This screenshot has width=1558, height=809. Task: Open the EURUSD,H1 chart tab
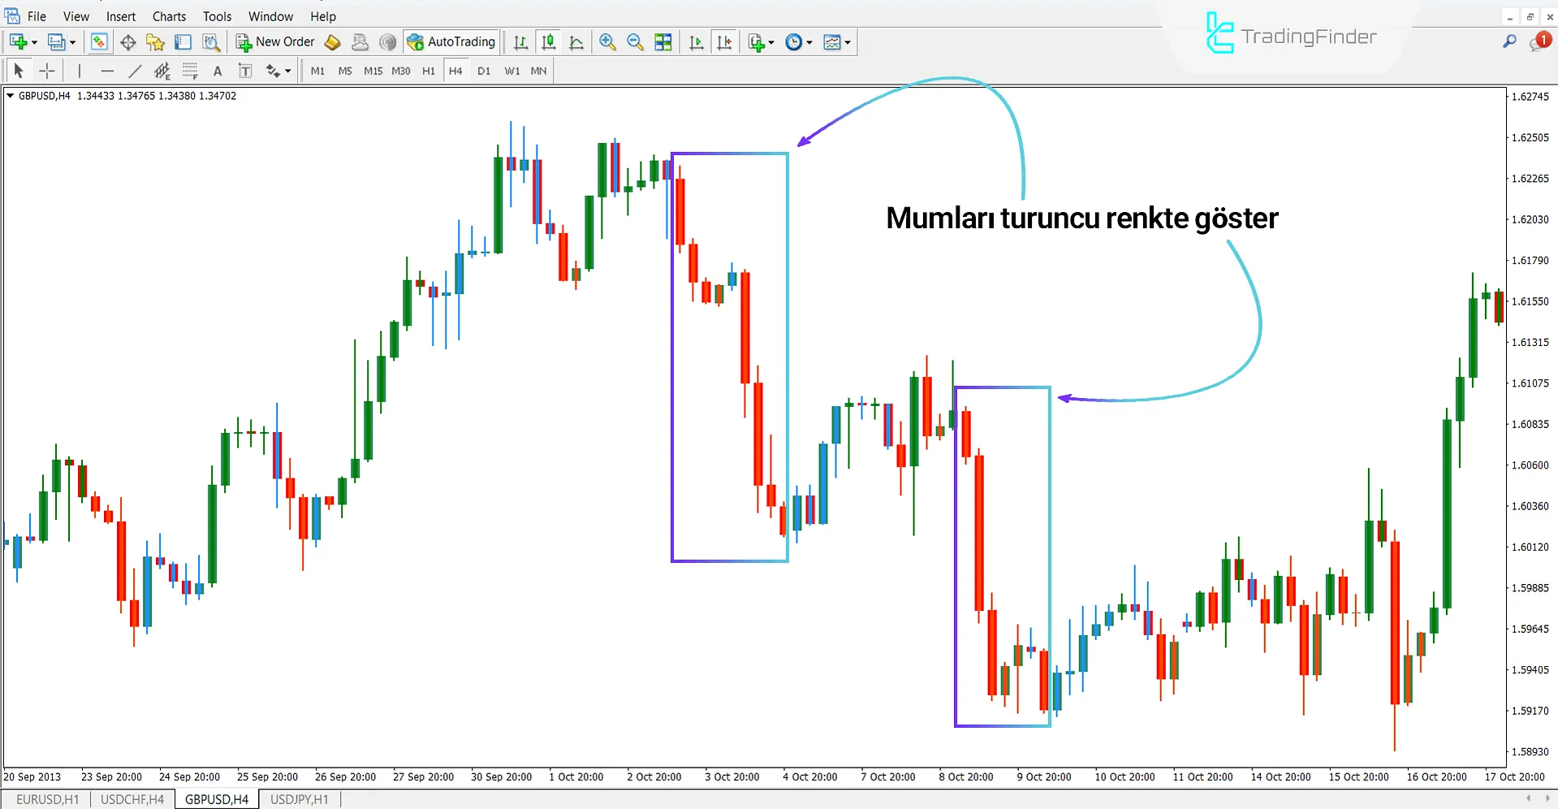click(47, 798)
